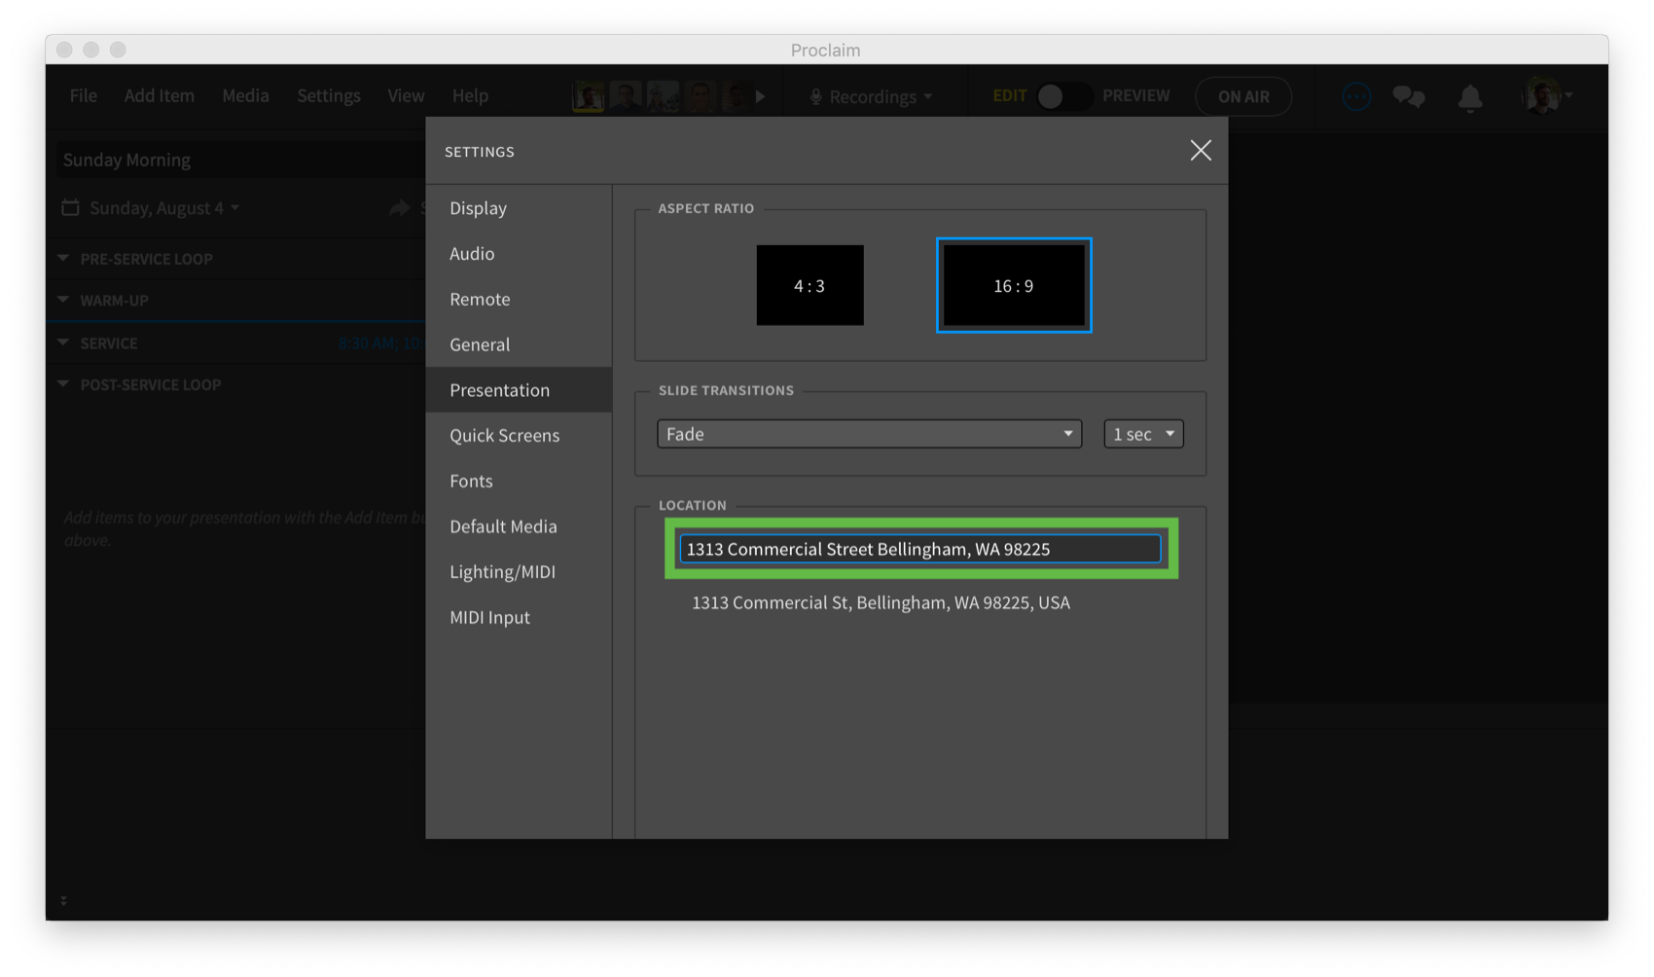Click the arrow next to team avatars
Viewport: 1654px width, 977px height.
[x=761, y=96]
